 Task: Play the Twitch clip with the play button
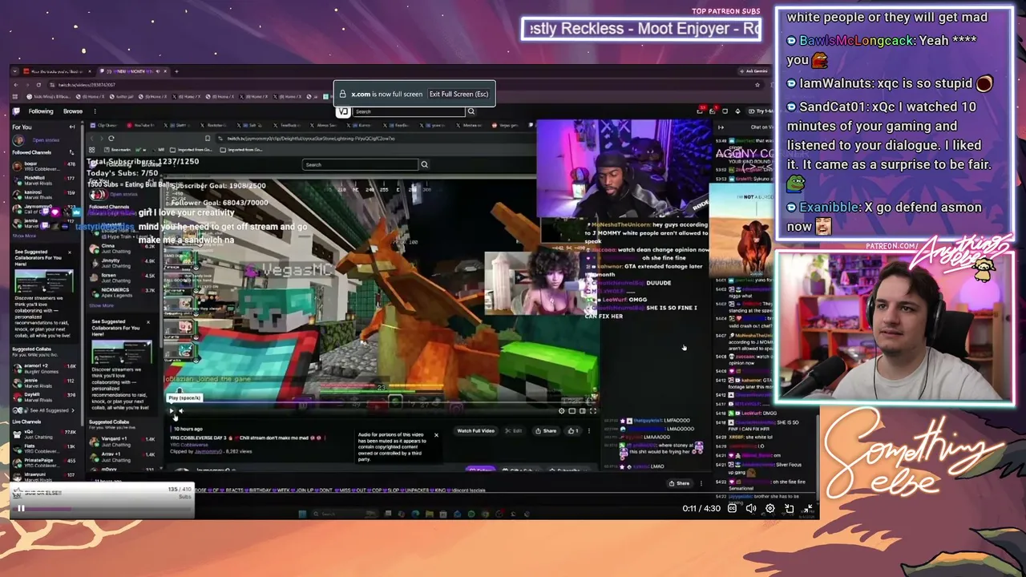point(172,411)
